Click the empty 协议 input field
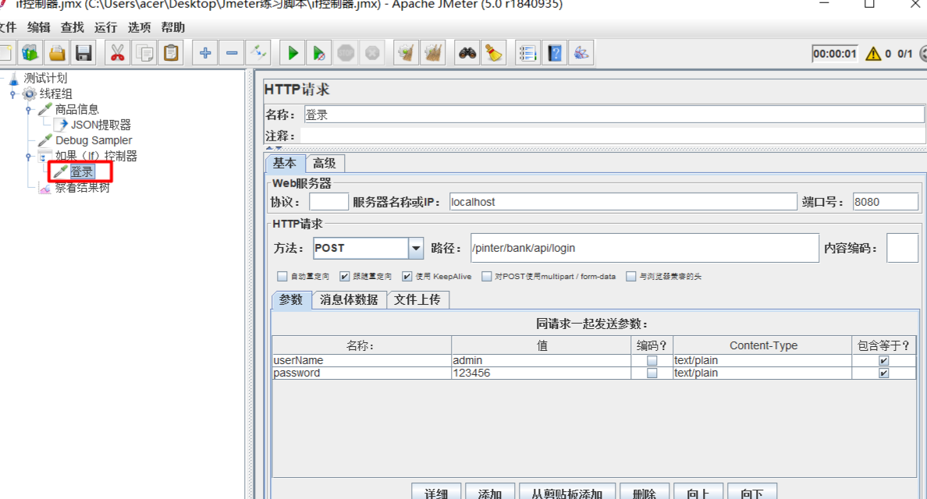 (329, 202)
